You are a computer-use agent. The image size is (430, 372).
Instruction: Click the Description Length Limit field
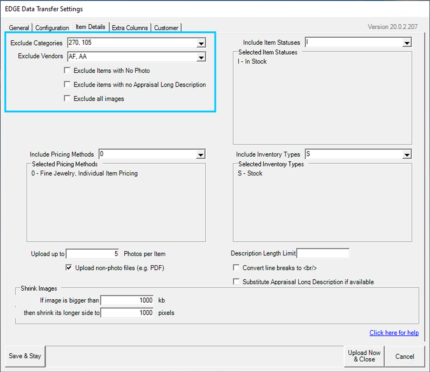coord(323,253)
